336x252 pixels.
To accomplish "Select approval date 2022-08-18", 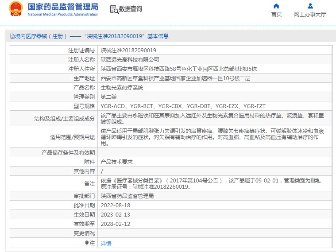I will (x=116, y=205).
